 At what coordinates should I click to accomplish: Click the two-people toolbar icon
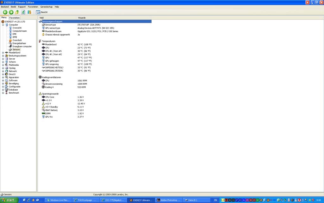[29, 12]
